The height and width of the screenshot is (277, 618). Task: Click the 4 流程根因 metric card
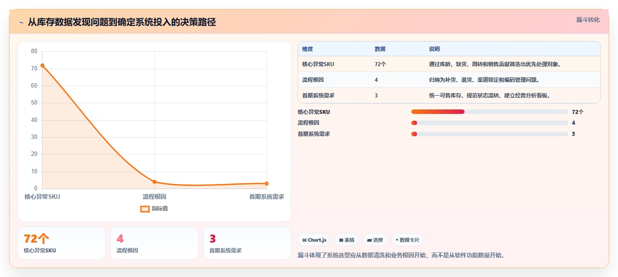[x=154, y=243]
